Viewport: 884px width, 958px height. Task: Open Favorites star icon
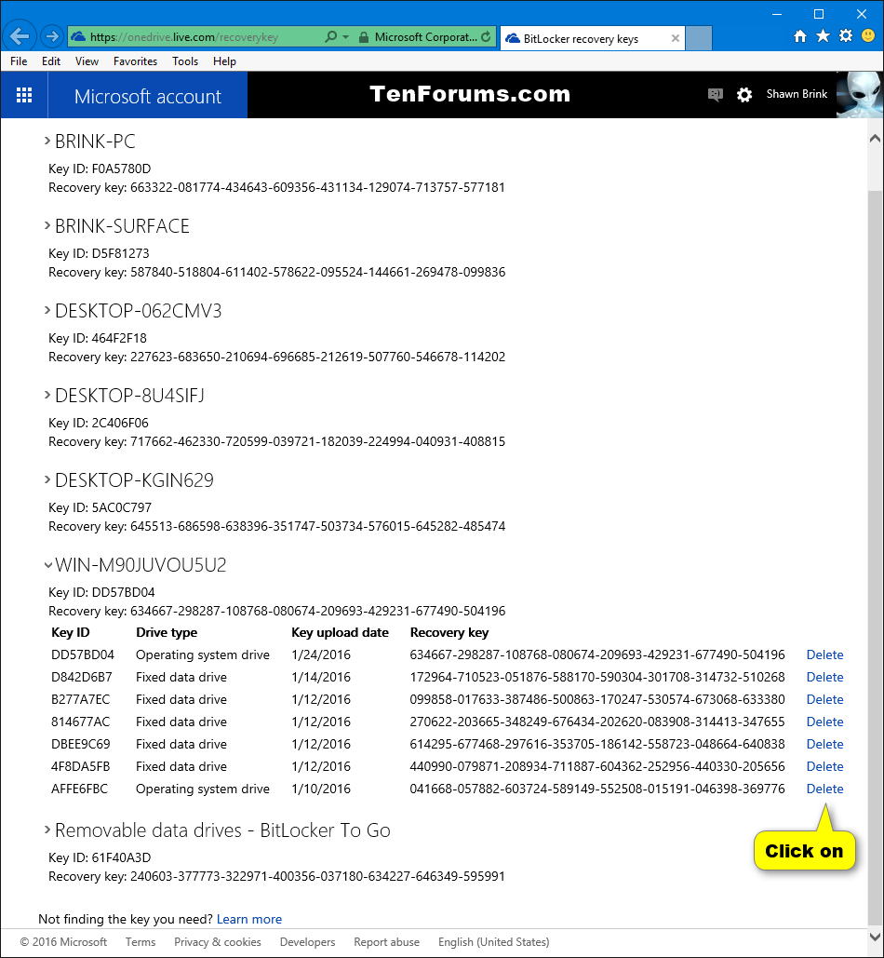tap(823, 36)
